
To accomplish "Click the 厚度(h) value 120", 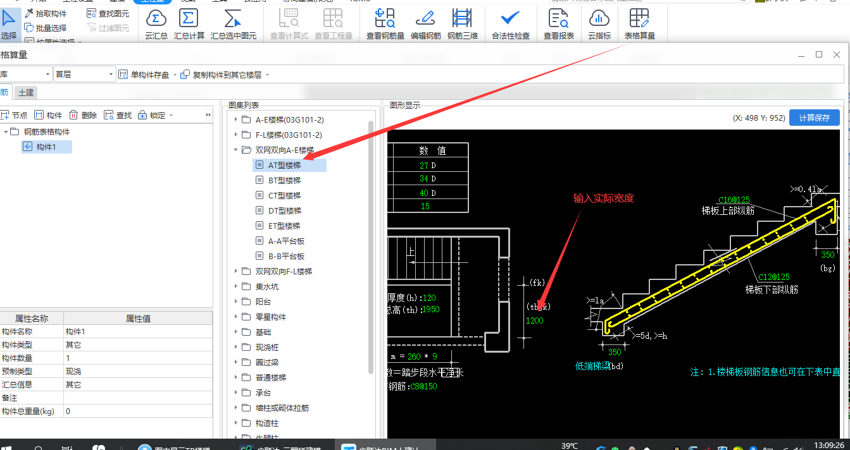I will pos(429,297).
